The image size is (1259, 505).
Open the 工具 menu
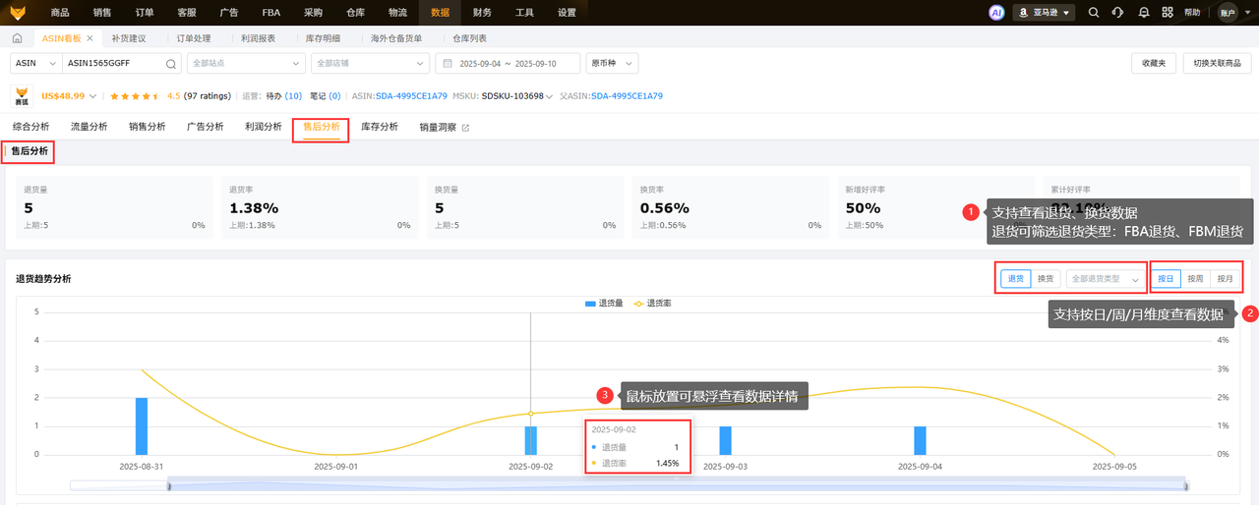pos(525,13)
